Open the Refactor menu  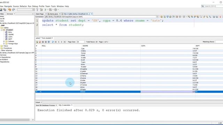pyautogui.click(x=23, y=6)
